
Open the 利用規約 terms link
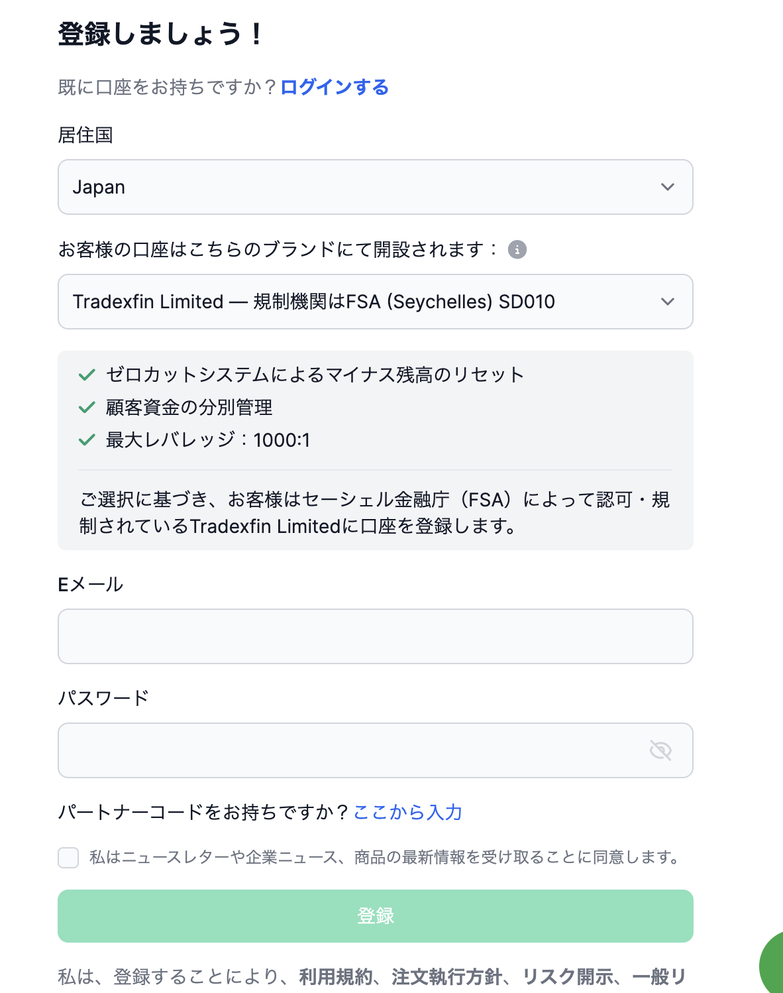[x=336, y=976]
